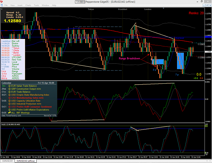Restore the inner chart window
This screenshot has width=212, height=163.
pyautogui.click(x=207, y=5)
